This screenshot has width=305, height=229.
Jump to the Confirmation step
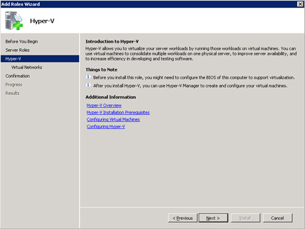pyautogui.click(x=18, y=76)
